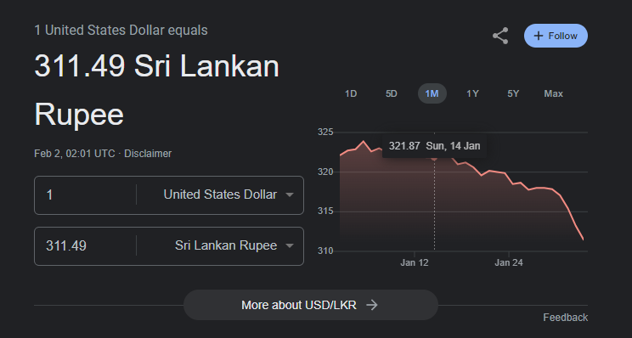Click the arrow next to More about USD/LKR
This screenshot has height=338, width=632.
click(372, 305)
